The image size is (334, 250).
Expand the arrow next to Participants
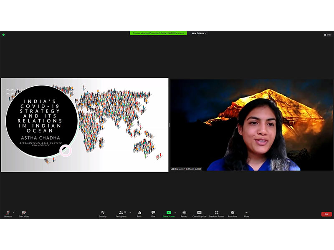130,212
